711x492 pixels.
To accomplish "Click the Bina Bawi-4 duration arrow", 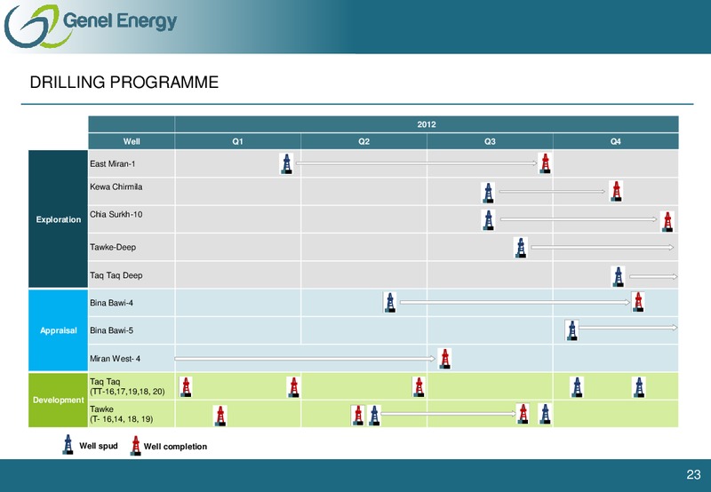I will 515,302.
